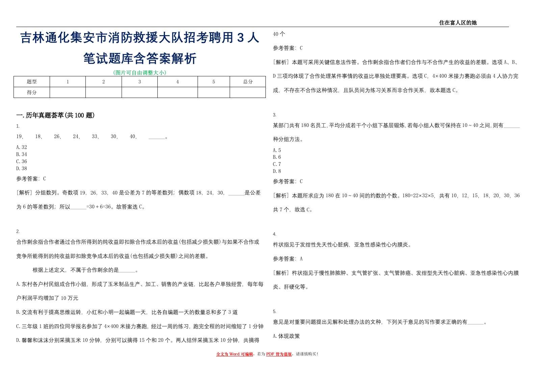Screen dimensions: 536x379
Task: Click the table header cell 5
Action: point(213,82)
